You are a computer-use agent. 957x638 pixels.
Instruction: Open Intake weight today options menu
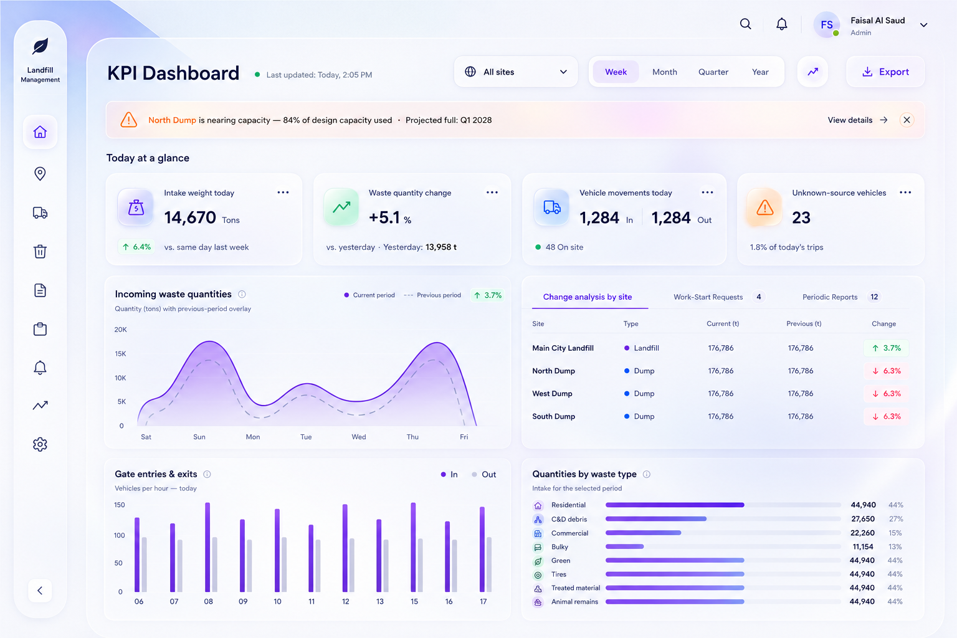[283, 193]
